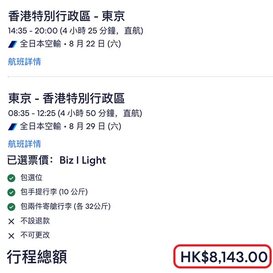Open 航班詳情 for the Hong Kong to Tokyo flight

click(x=25, y=62)
